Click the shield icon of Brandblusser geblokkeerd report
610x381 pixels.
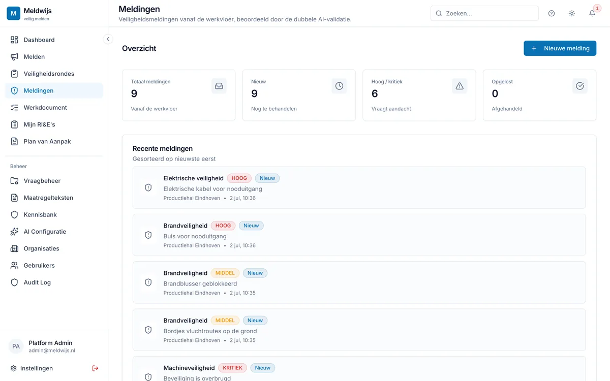pos(148,282)
